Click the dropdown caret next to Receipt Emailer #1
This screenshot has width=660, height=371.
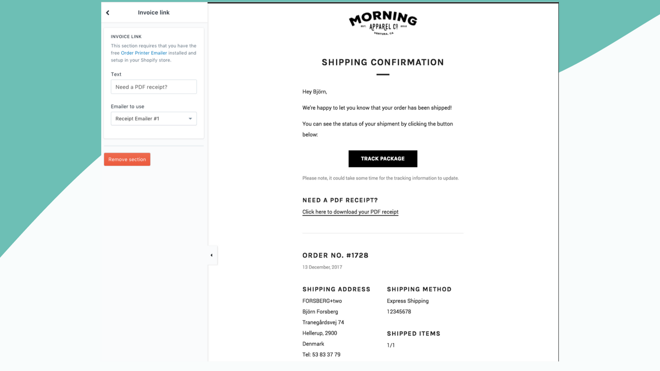[190, 118]
